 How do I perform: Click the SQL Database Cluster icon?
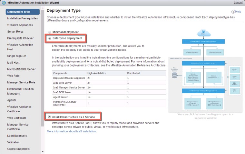[174, 76]
